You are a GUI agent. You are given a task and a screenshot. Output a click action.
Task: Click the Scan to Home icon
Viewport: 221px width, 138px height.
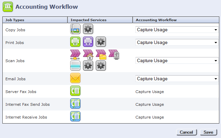click(x=88, y=55)
